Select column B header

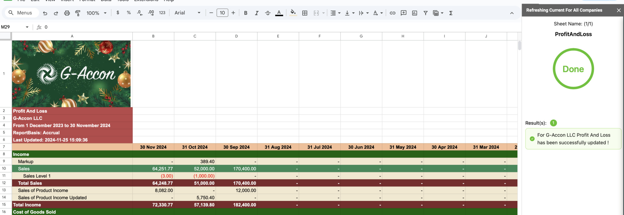pos(153,36)
